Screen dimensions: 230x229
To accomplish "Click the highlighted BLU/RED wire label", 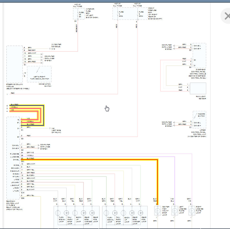I will [15, 105].
